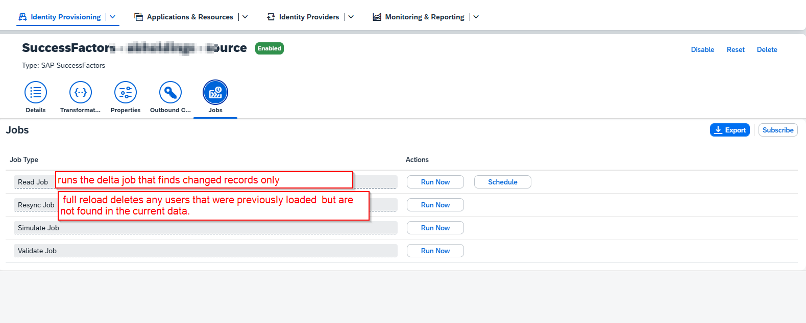Expand the Identity Providers dropdown arrow

point(351,17)
